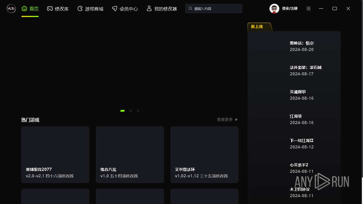Click the 2024-08-20 date text
363x204 pixels.
(x=302, y=50)
